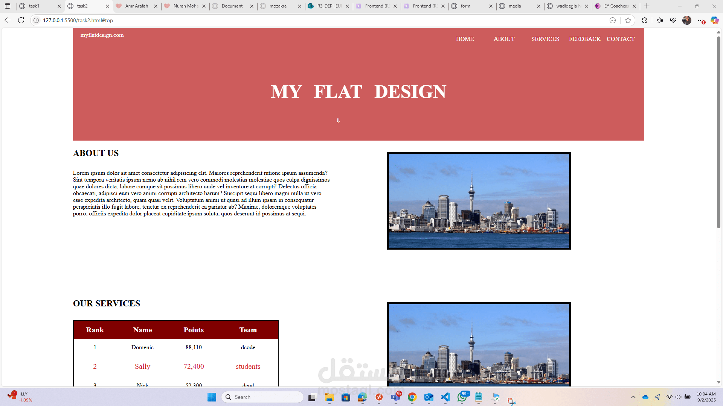The image size is (723, 406).
Task: Open Microsoft Teams from taskbar
Action: coord(396,397)
